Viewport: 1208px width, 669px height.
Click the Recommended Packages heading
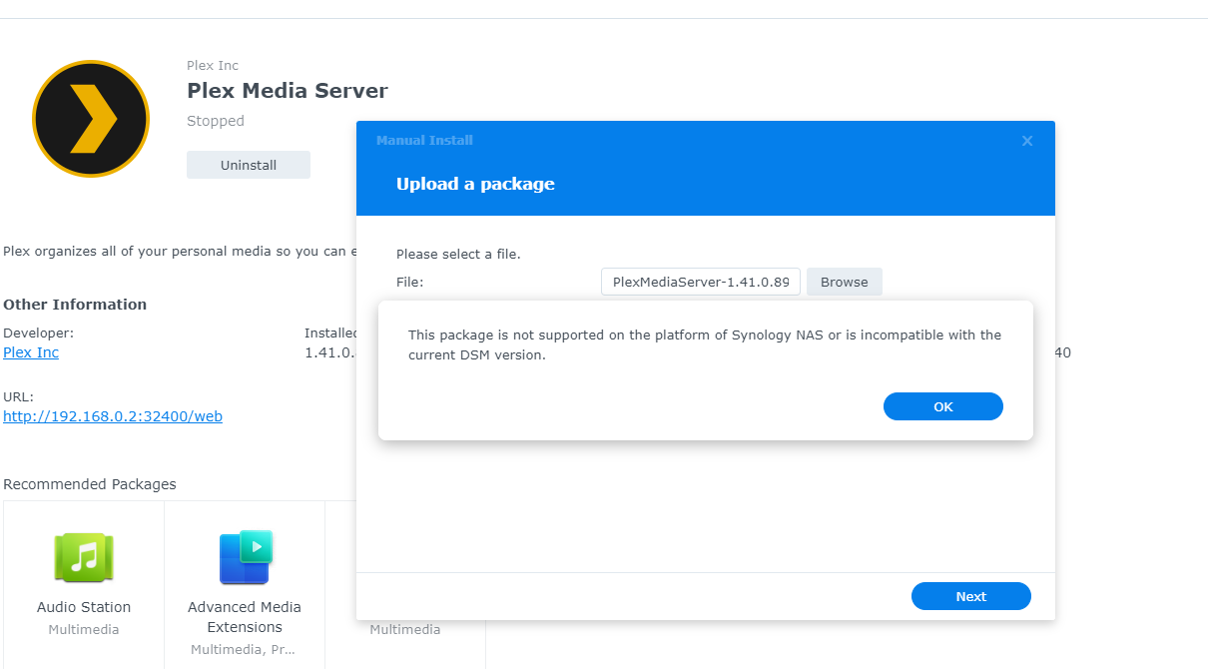click(x=90, y=484)
